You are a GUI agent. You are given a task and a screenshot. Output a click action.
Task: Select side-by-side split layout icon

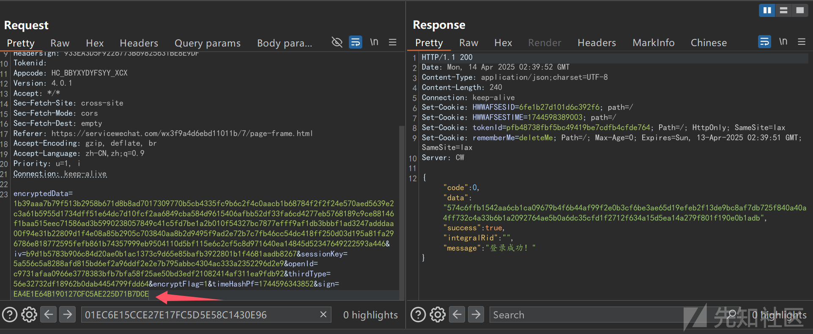(x=767, y=10)
